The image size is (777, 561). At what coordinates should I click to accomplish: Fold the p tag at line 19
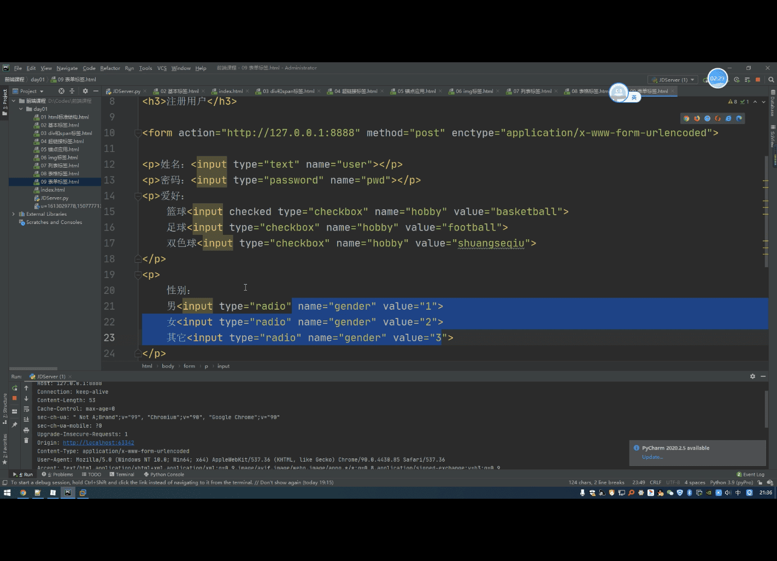(138, 275)
